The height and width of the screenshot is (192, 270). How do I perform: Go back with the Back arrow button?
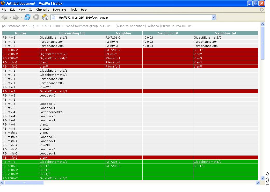point(4,17)
